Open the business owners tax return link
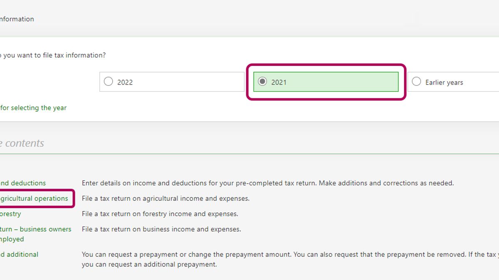Image resolution: width=499 pixels, height=280 pixels. tap(36, 229)
